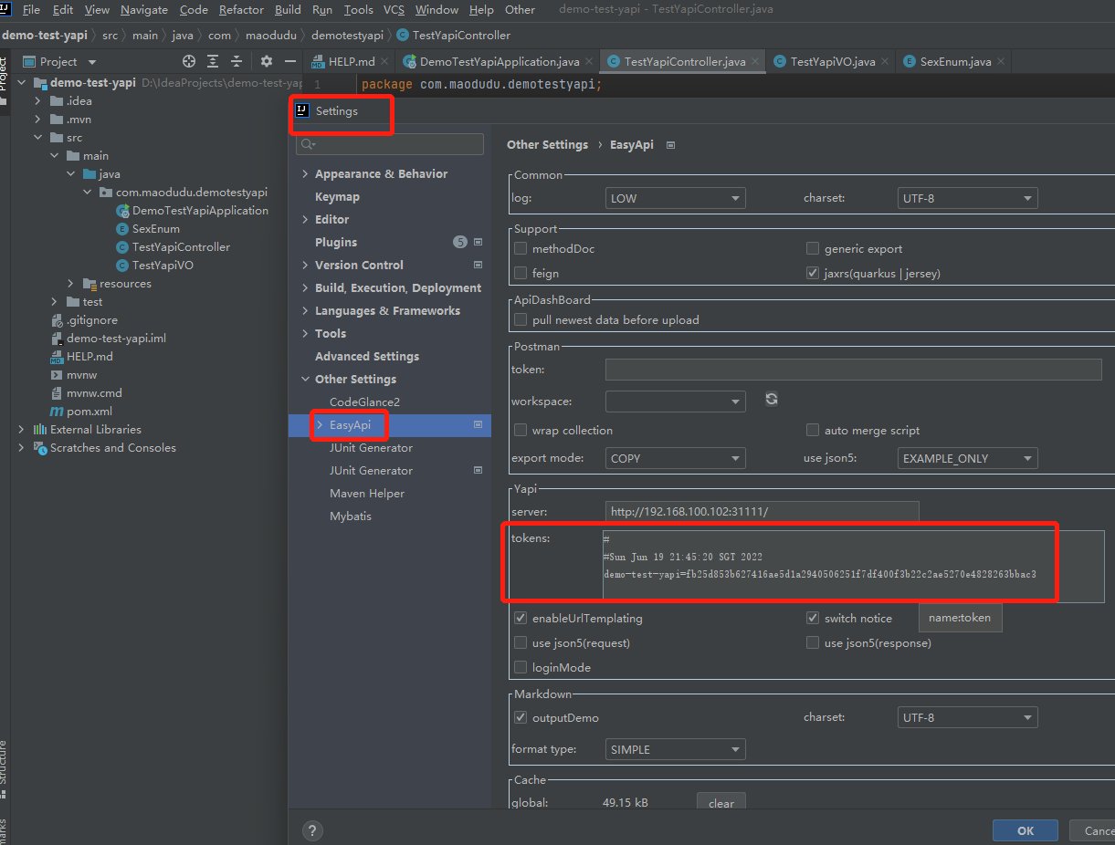
Task: Click the help question mark button
Action: click(x=312, y=830)
